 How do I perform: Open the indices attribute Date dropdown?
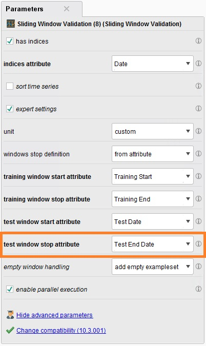[152, 64]
